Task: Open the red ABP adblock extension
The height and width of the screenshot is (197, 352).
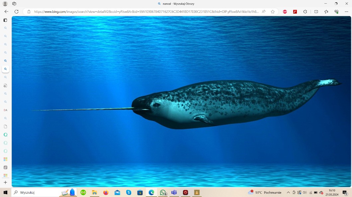Action: tap(285, 12)
